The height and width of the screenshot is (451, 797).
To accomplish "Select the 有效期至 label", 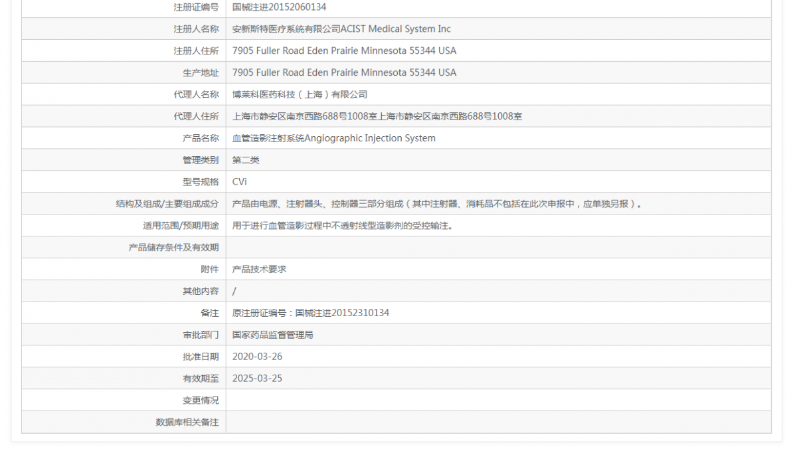I will [x=201, y=379].
